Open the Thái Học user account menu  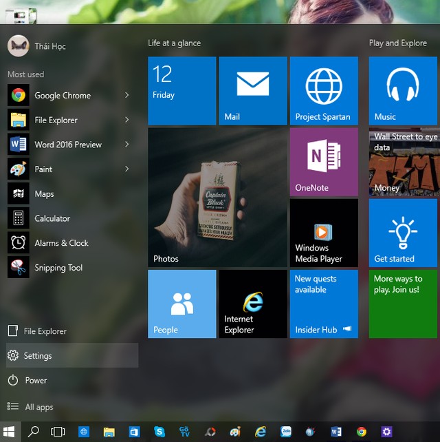pos(36,46)
